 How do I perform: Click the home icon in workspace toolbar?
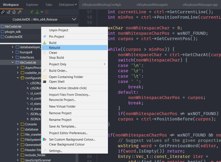point(14,12)
